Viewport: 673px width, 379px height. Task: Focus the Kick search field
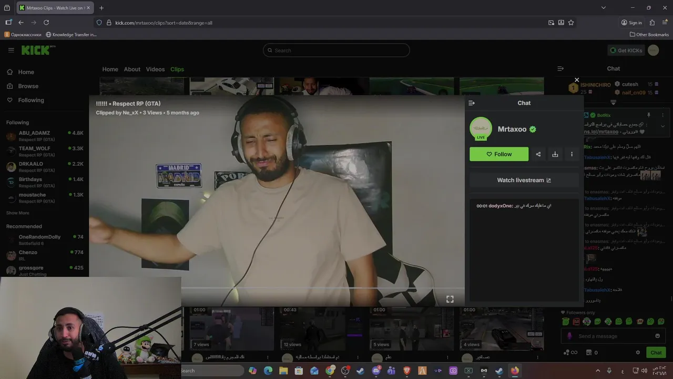pos(336,51)
